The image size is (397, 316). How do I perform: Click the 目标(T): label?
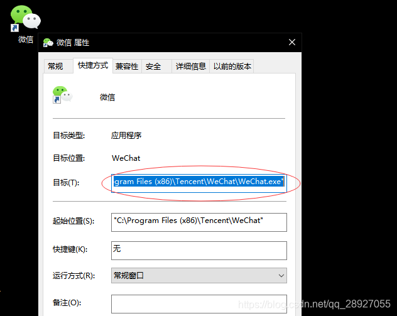pyautogui.click(x=66, y=183)
